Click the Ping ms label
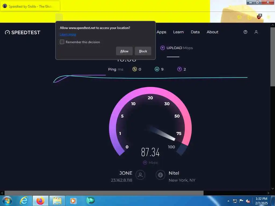The height and width of the screenshot is (206, 275). click(115, 69)
